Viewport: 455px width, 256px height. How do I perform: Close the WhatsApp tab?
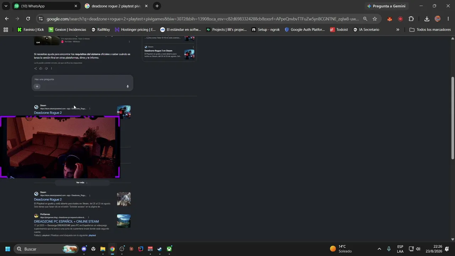pyautogui.click(x=76, y=6)
